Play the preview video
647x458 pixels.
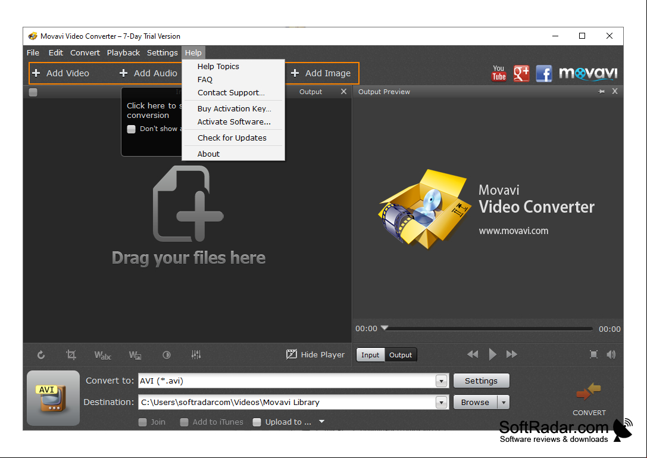(x=492, y=354)
